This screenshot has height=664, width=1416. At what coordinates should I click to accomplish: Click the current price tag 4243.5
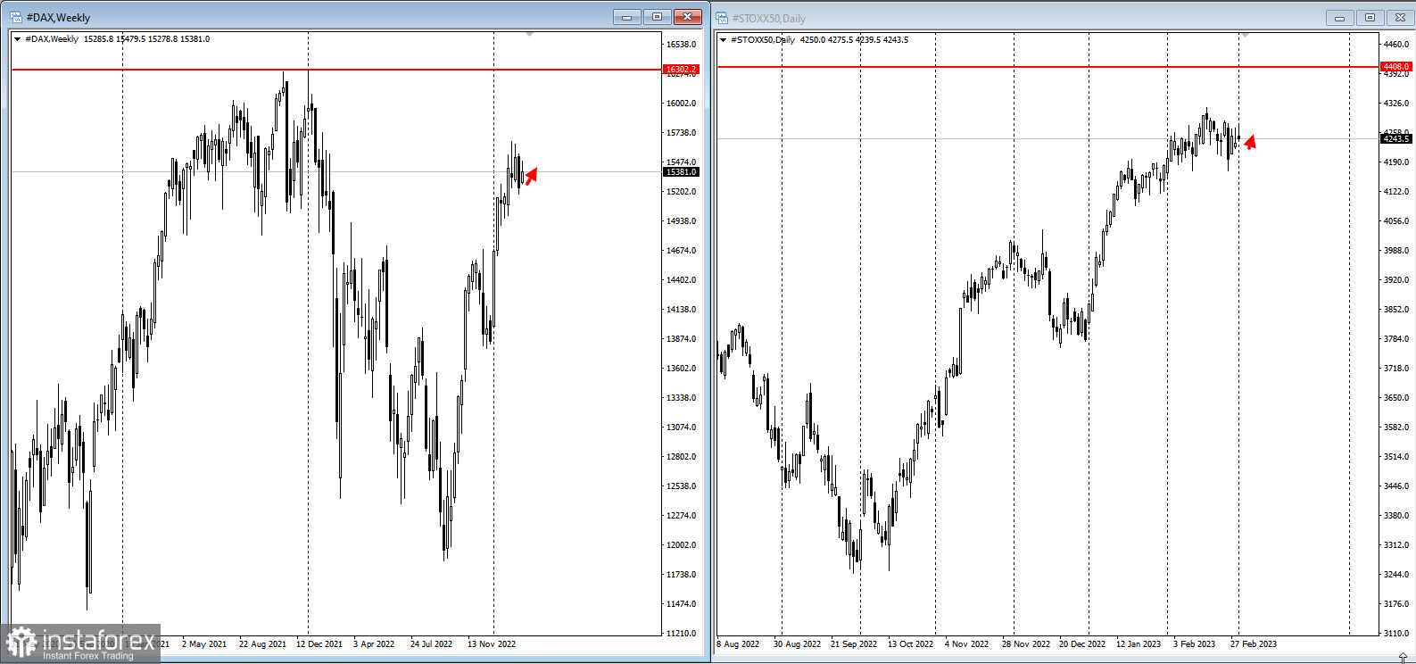1395,138
